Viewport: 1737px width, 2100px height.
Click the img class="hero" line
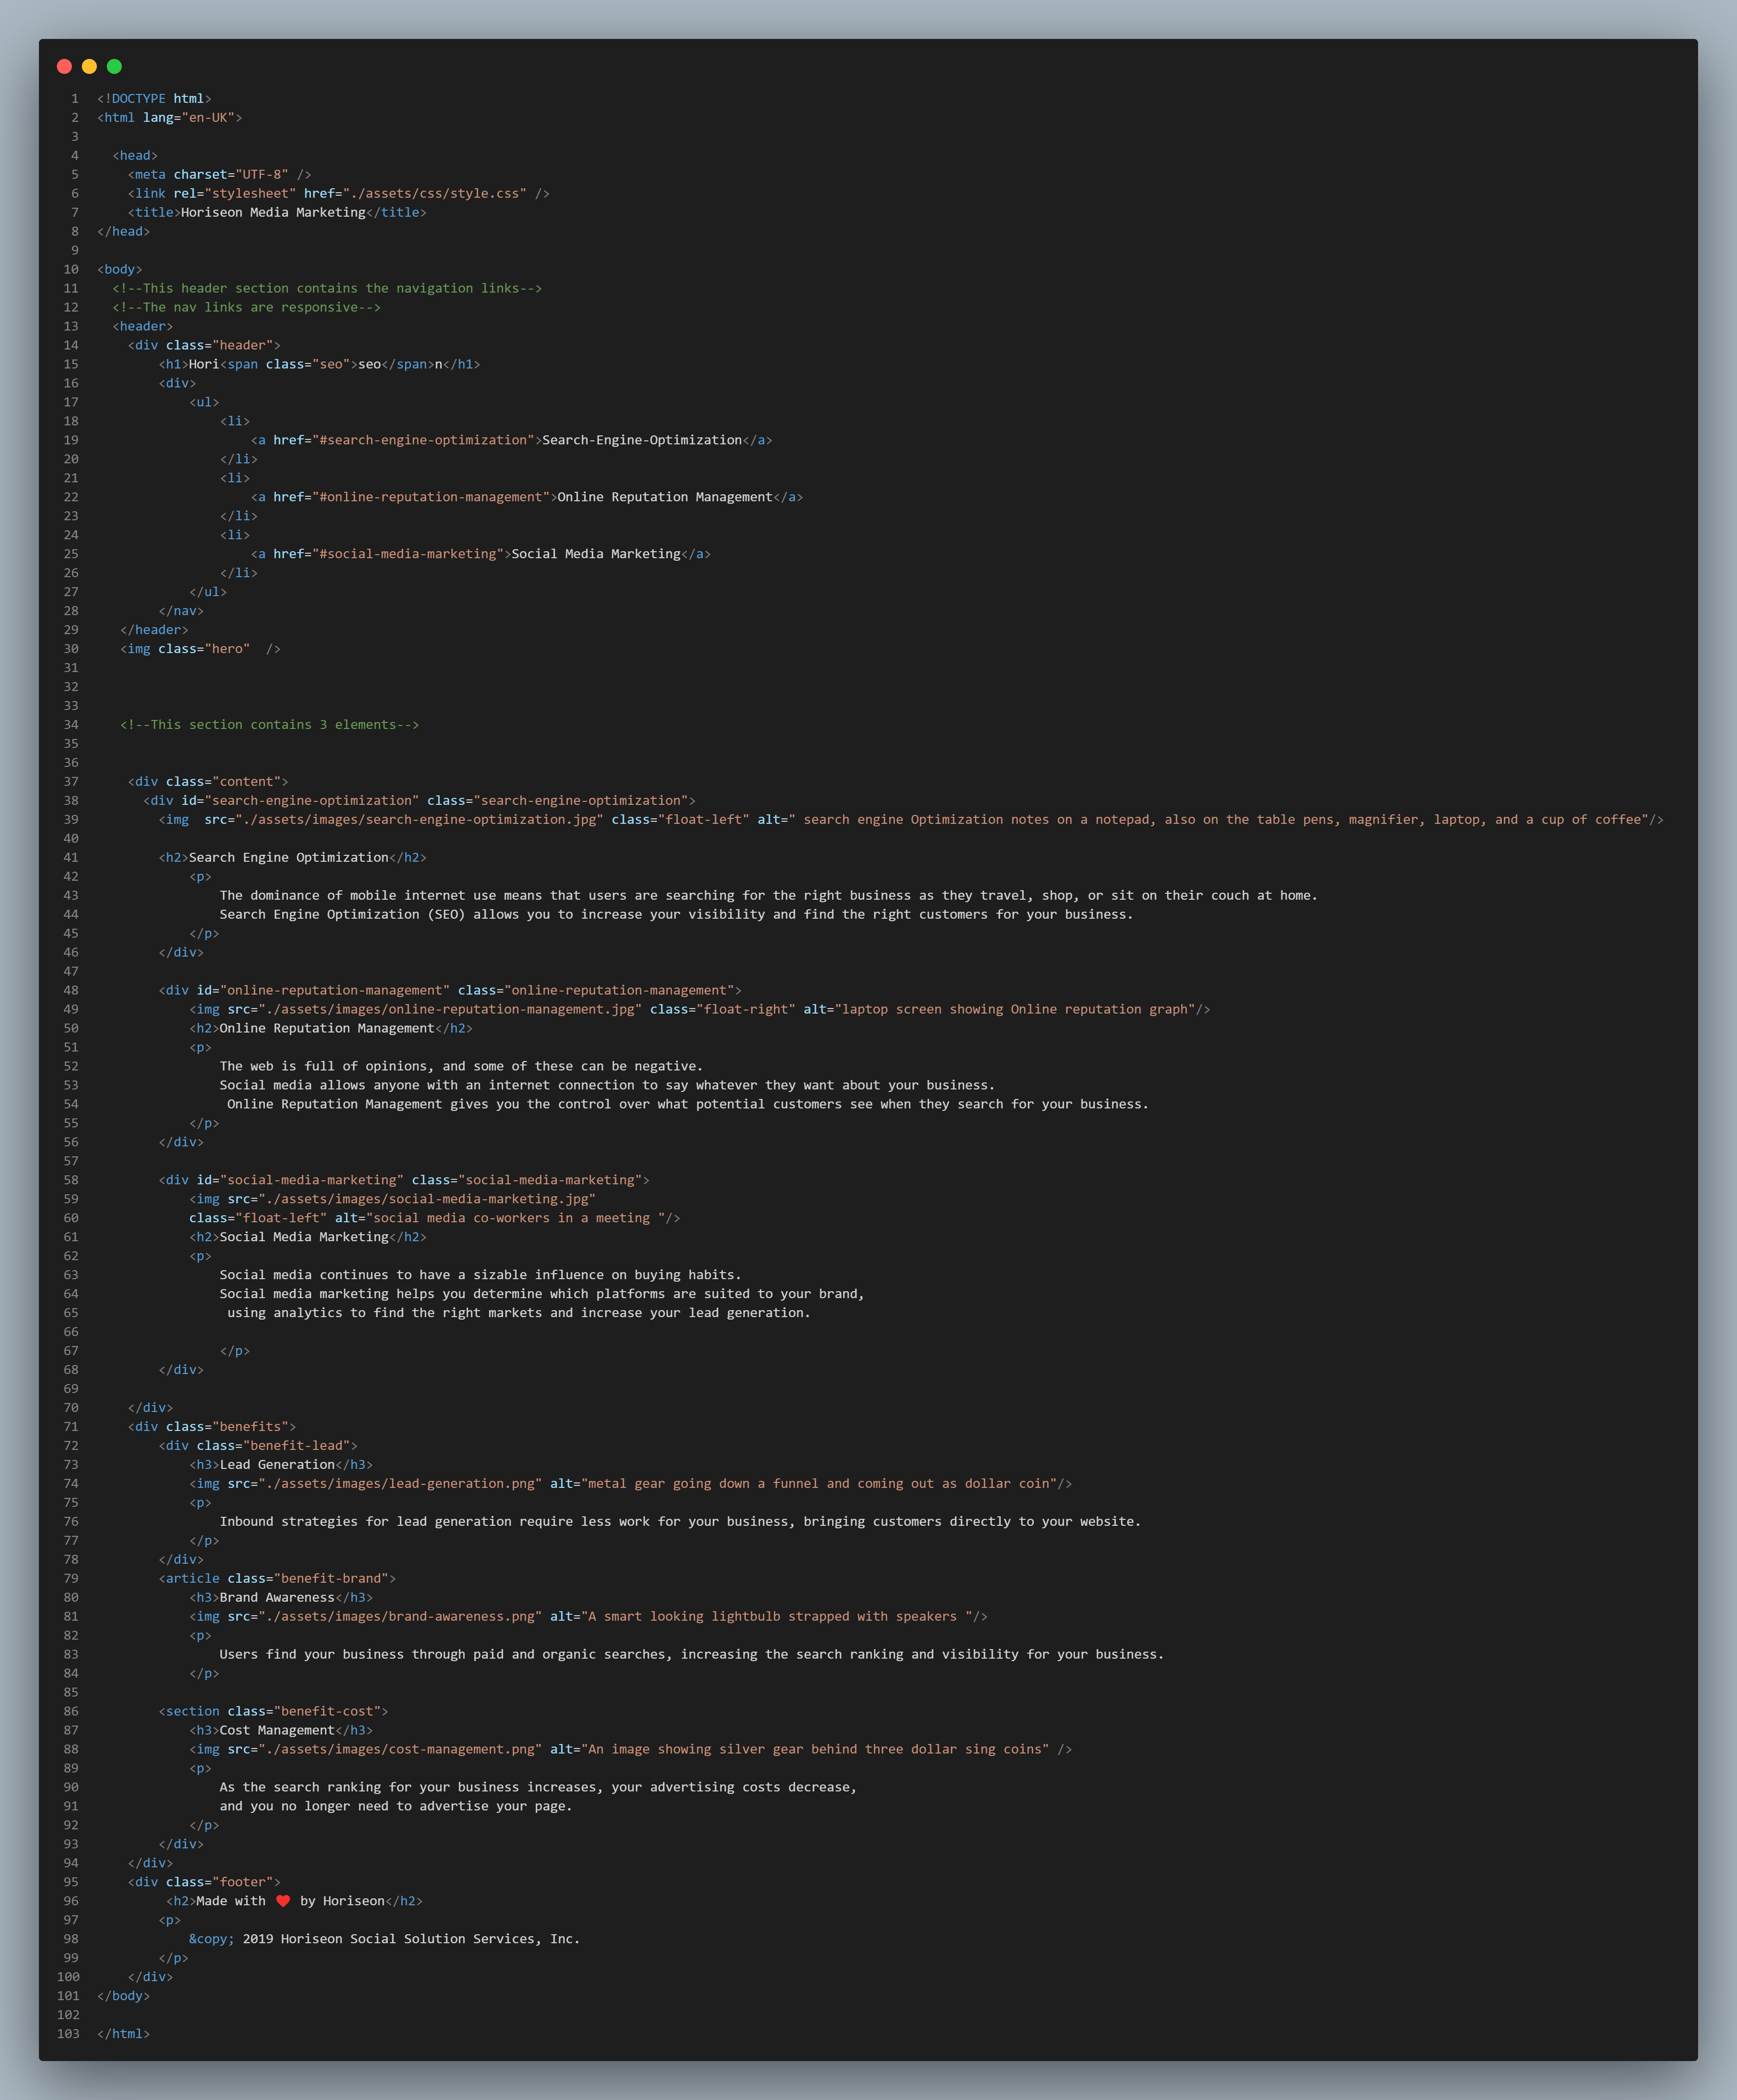pyautogui.click(x=200, y=649)
